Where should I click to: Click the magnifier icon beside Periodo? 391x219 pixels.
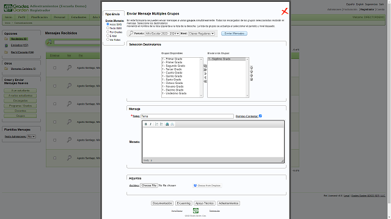pos(131,33)
